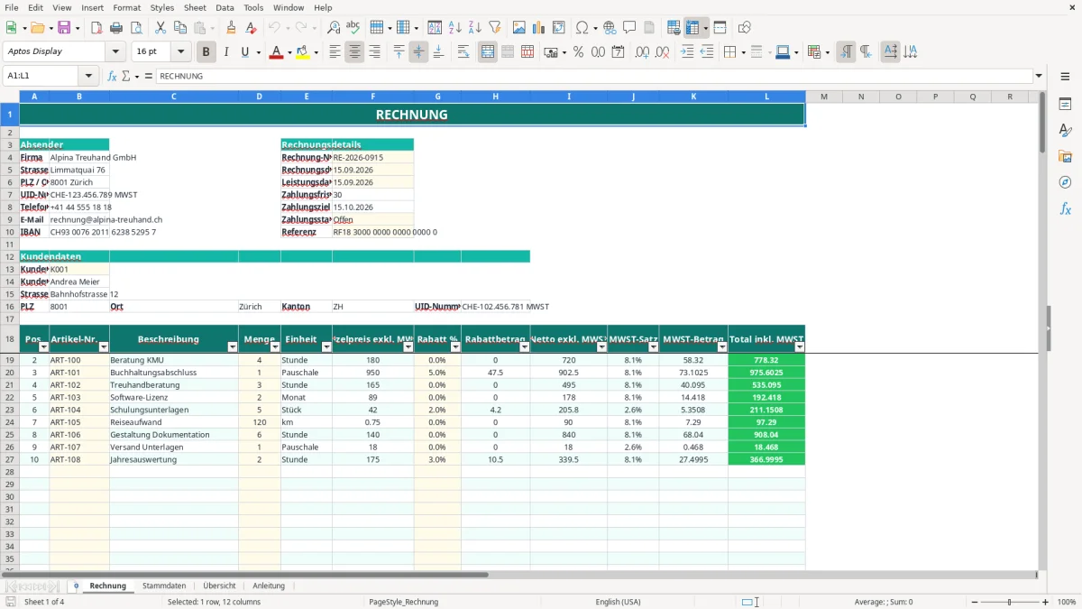
Task: Export the sheet as PDF icon
Action: (96, 28)
